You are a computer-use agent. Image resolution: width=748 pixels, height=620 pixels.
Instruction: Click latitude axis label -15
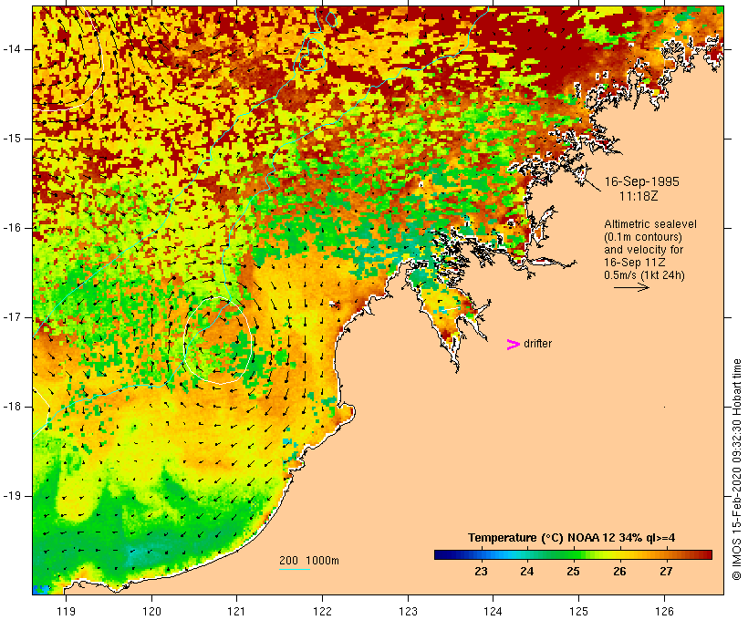point(12,139)
